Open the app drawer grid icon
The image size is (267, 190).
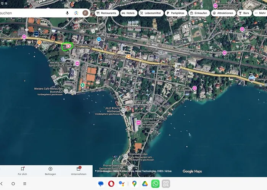166,184
